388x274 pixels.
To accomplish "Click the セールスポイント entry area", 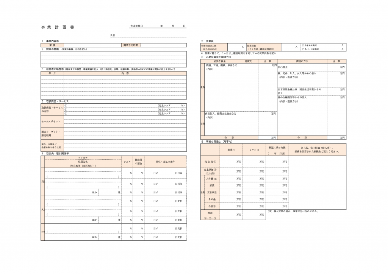I will click(125, 121).
